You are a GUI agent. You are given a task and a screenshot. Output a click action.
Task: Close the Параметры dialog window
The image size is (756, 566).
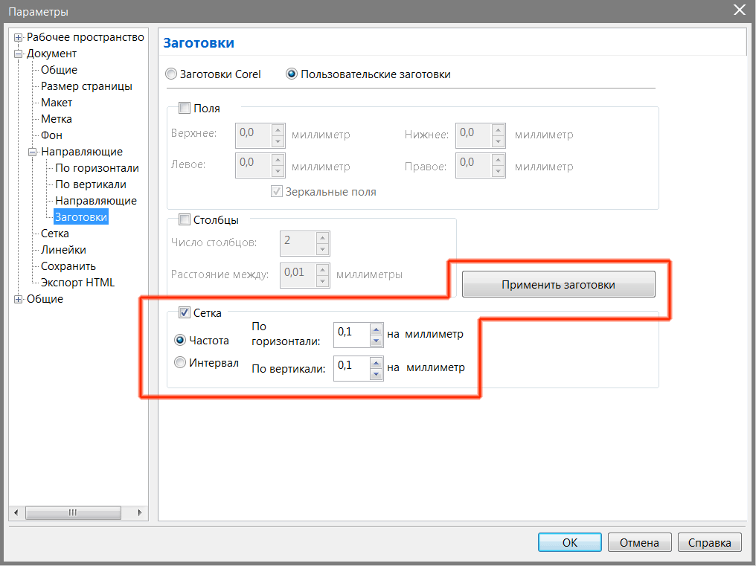pyautogui.click(x=739, y=10)
